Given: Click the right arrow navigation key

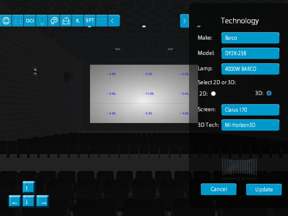Looking at the screenshot, I should tap(43, 202).
